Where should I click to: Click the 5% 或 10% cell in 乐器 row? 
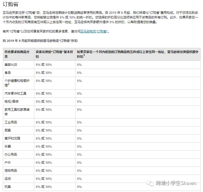click(55, 146)
